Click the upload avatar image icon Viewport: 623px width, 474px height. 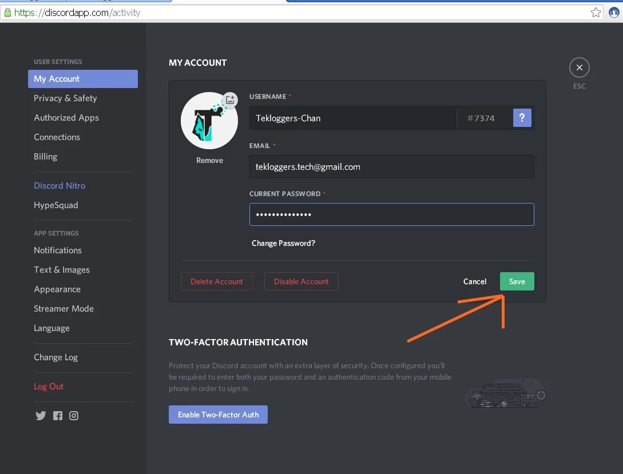coord(230,99)
